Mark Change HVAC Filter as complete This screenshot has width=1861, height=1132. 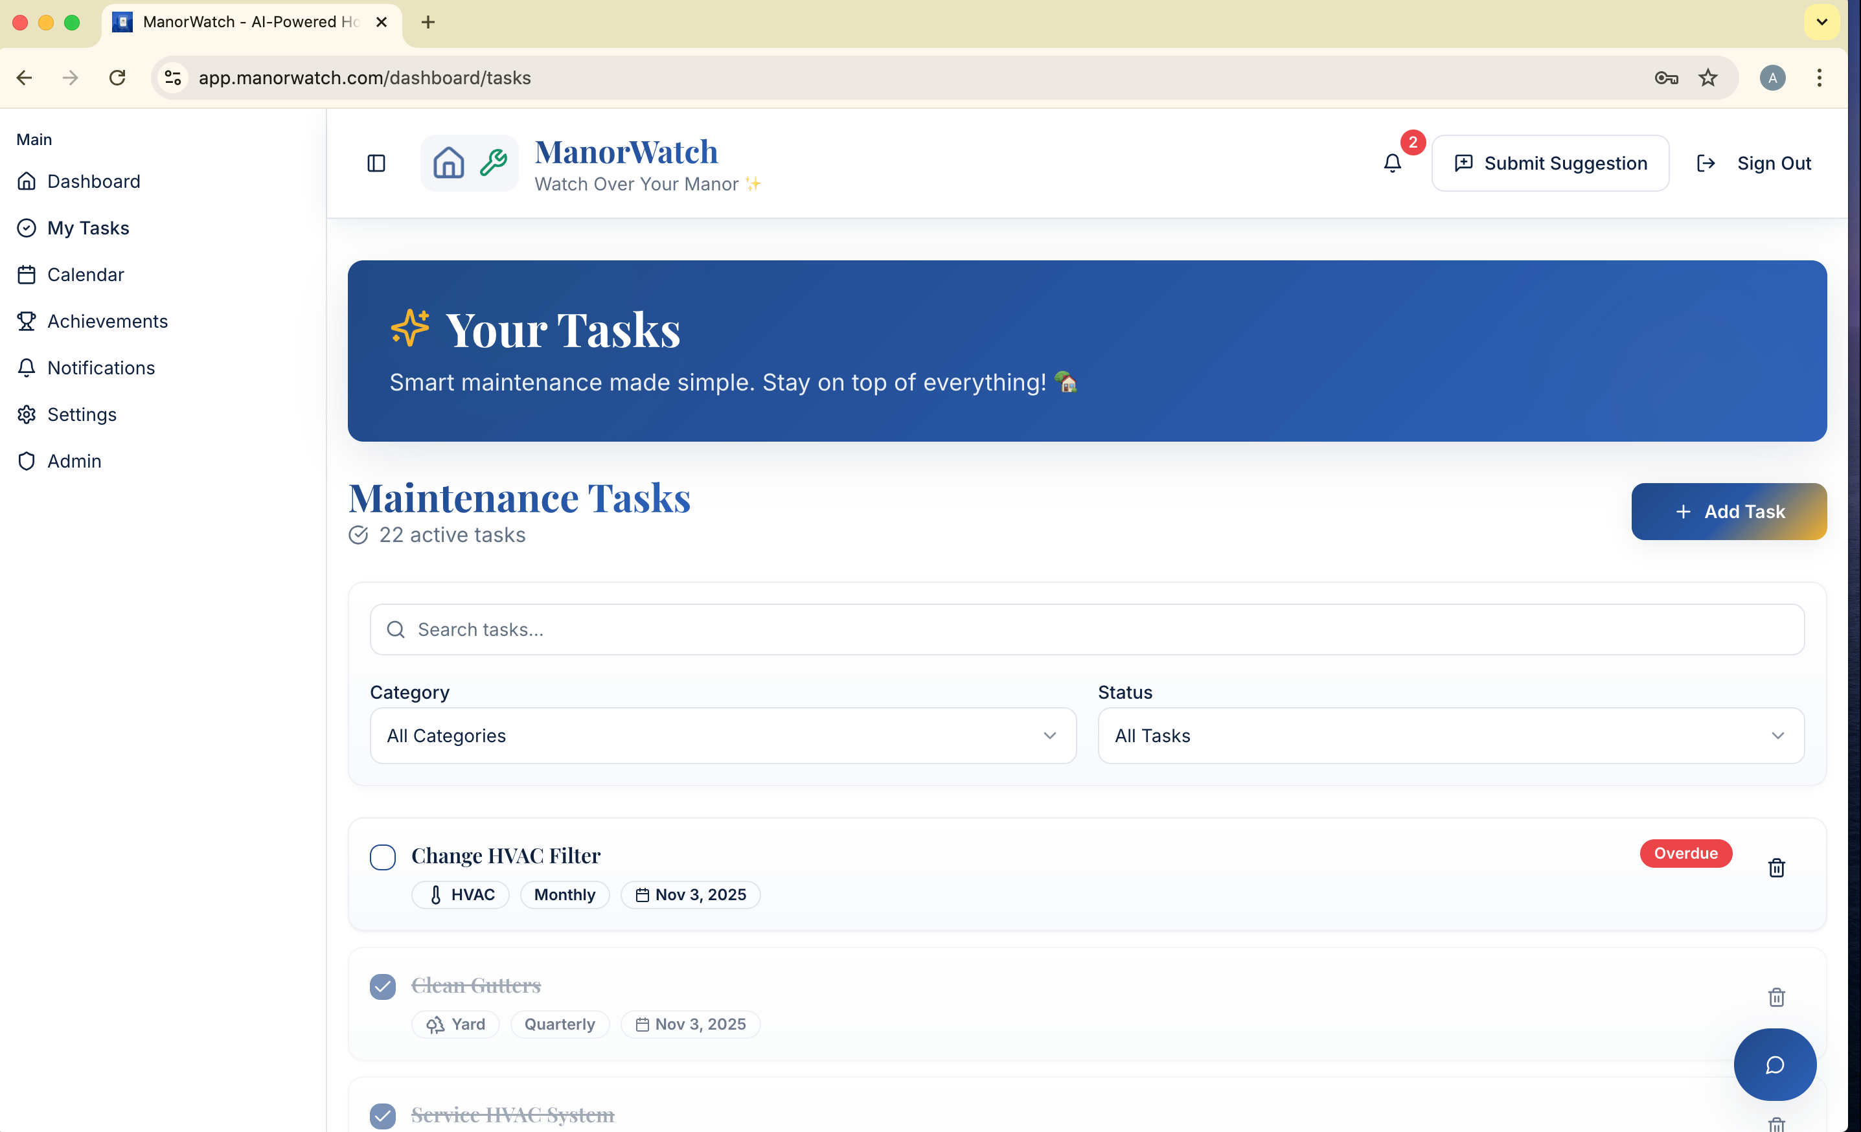coord(382,857)
